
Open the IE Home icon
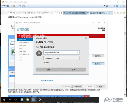pyautogui.click(x=115, y=13)
